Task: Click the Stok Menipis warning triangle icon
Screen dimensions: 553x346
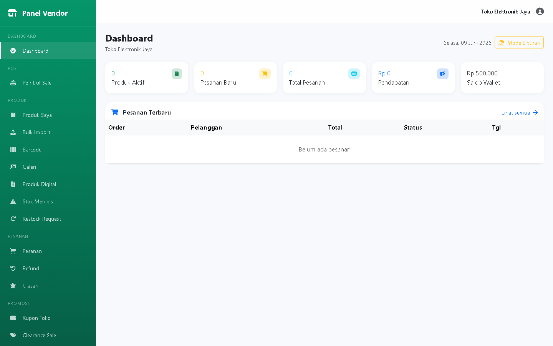Action: pyautogui.click(x=13, y=201)
